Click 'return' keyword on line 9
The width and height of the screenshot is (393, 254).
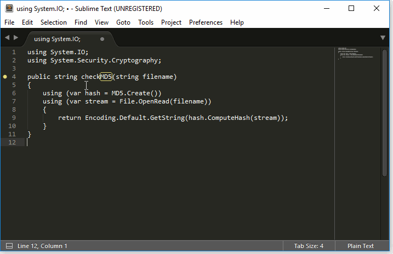(x=70, y=118)
